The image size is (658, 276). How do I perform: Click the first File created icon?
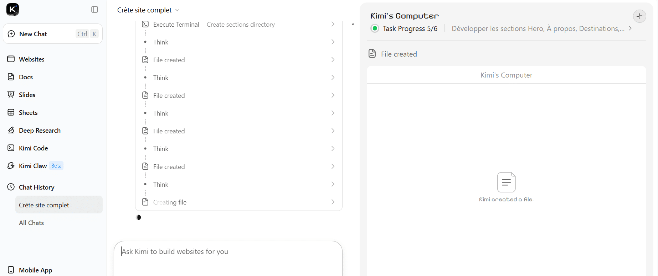[145, 59]
